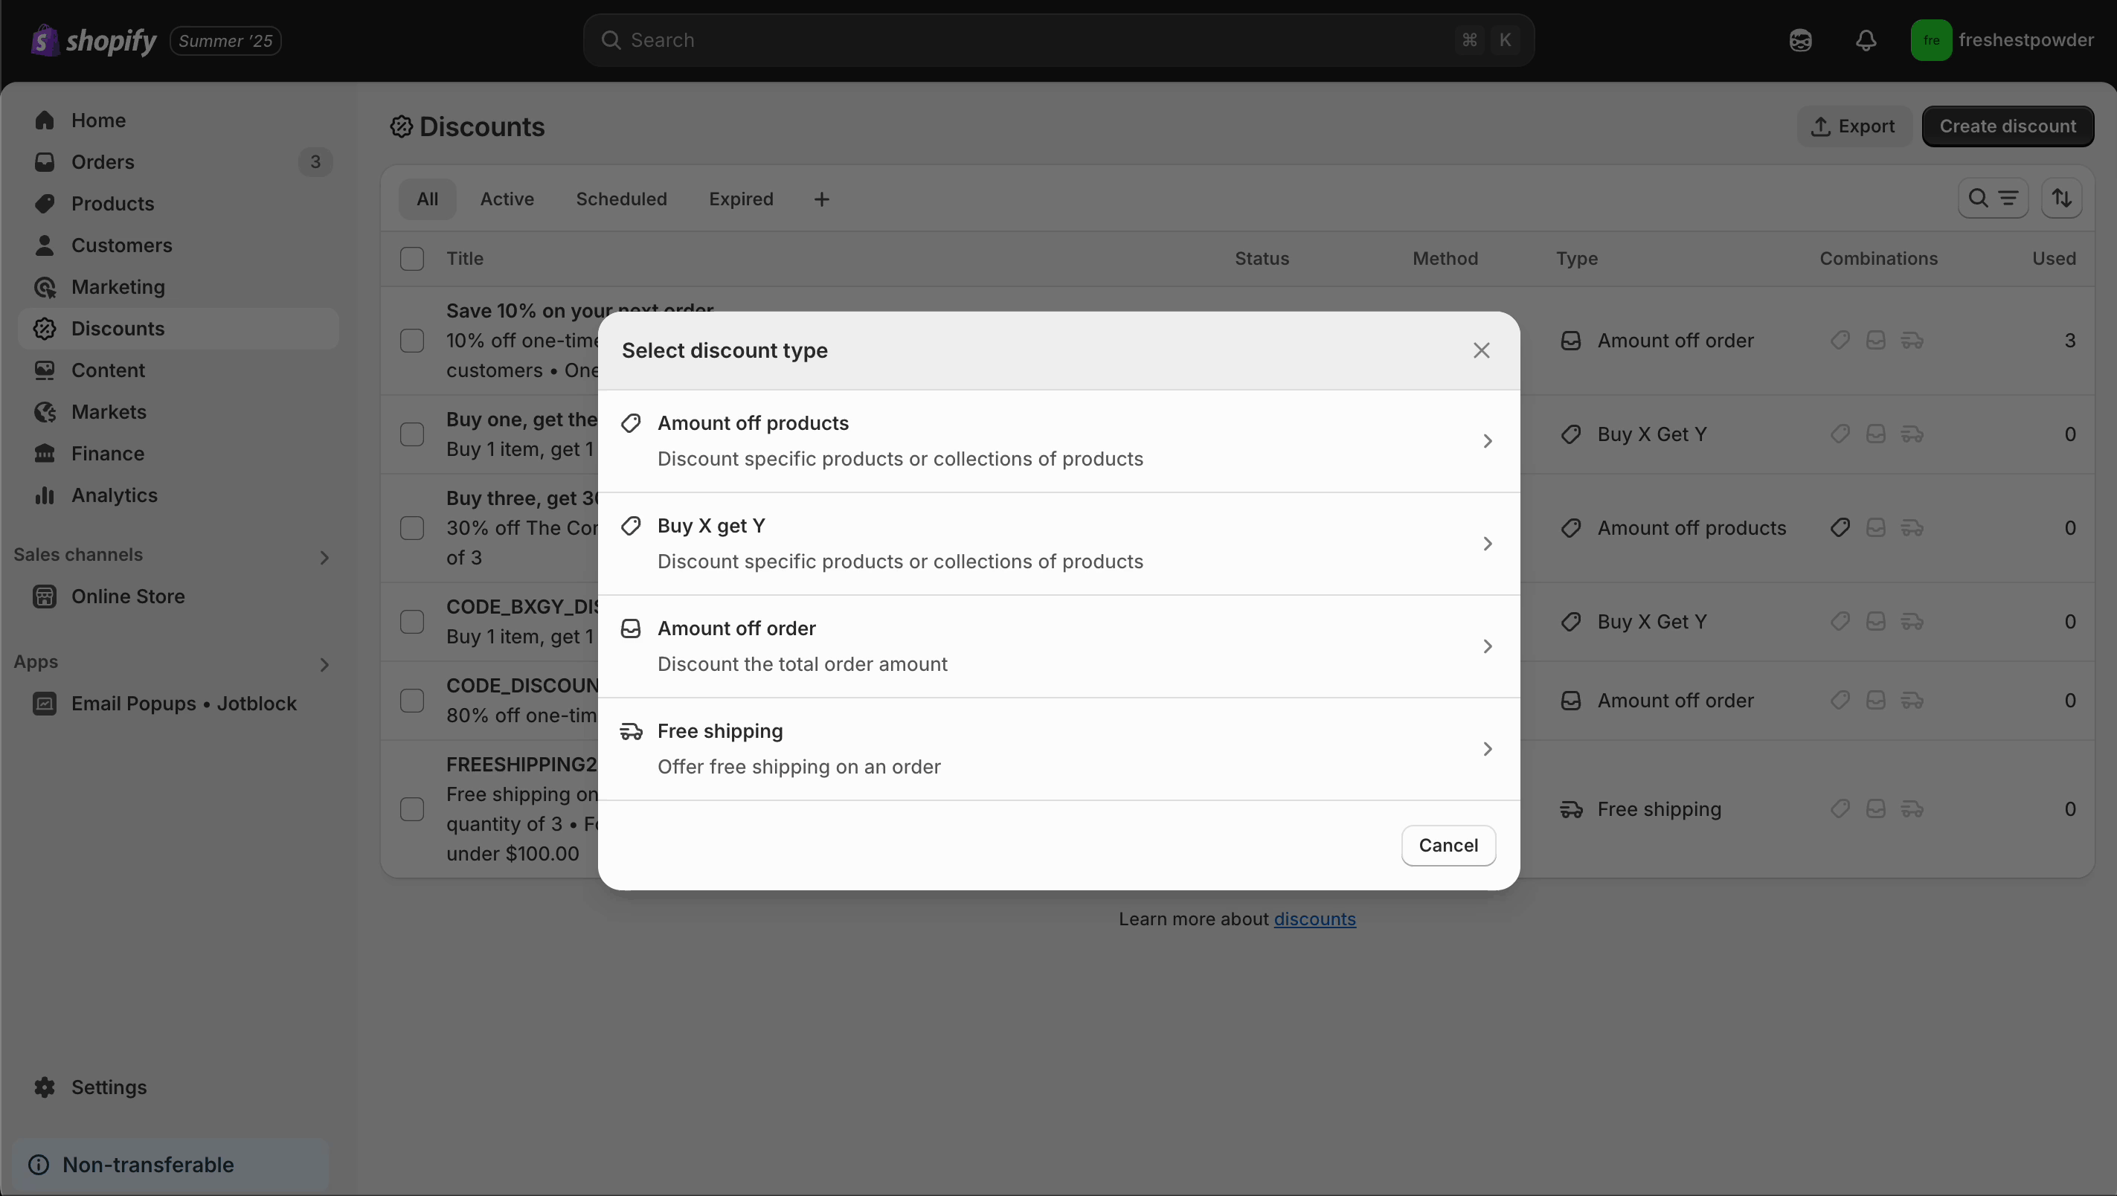Image resolution: width=2117 pixels, height=1196 pixels.
Task: Expand the Amount off order option
Action: point(1488,647)
